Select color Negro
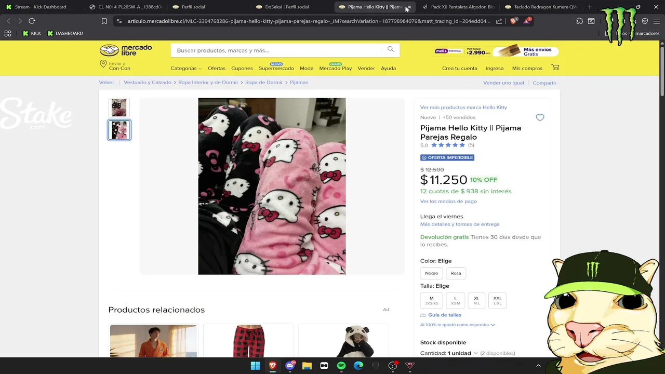The image size is (665, 374). [x=432, y=273]
